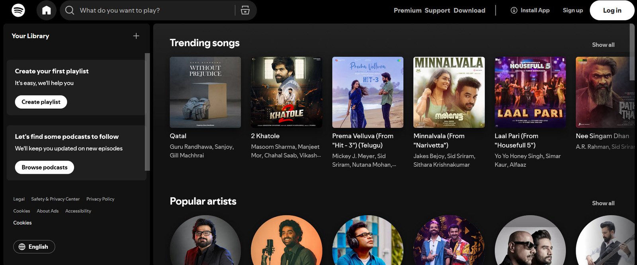The image size is (637, 265).
Task: Open the Download page
Action: [469, 10]
